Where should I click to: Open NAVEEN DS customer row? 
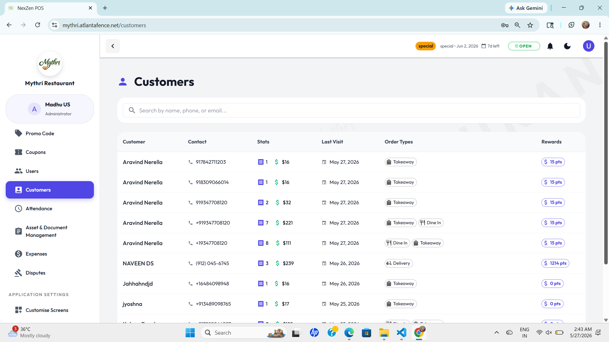351,263
